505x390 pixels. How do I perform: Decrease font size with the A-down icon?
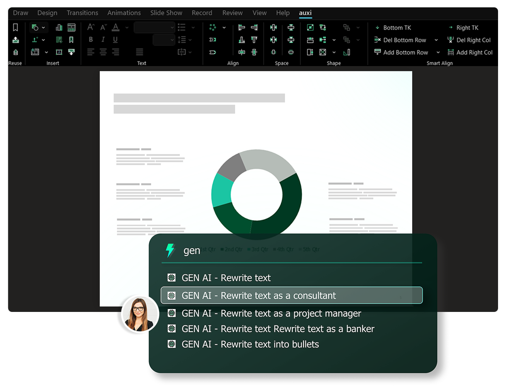pos(103,27)
